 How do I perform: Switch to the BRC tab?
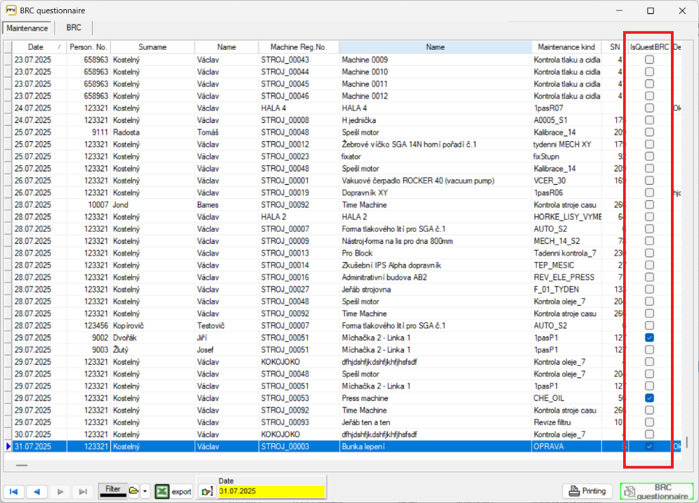[x=74, y=27]
